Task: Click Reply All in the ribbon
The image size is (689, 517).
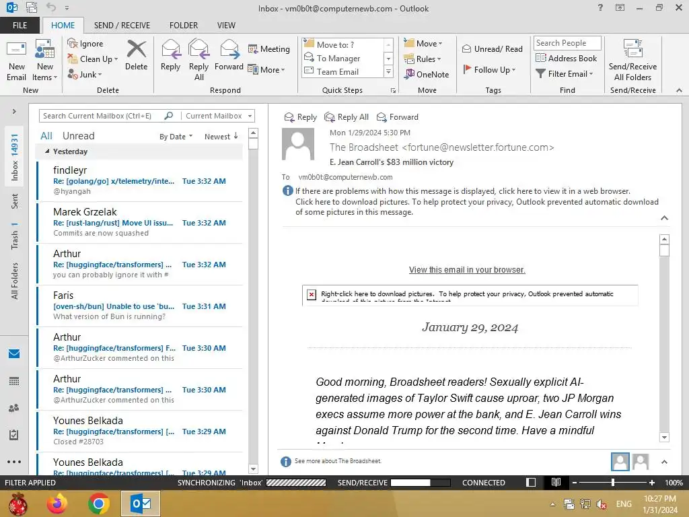Action: click(x=198, y=60)
